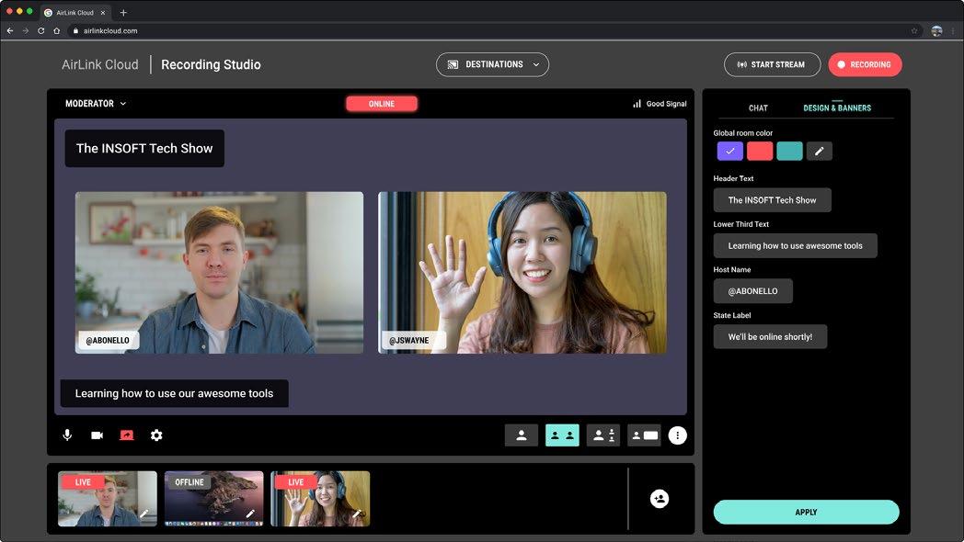The height and width of the screenshot is (542, 964).
Task: Click The INSOFT Tech Show header banner
Action: (144, 148)
